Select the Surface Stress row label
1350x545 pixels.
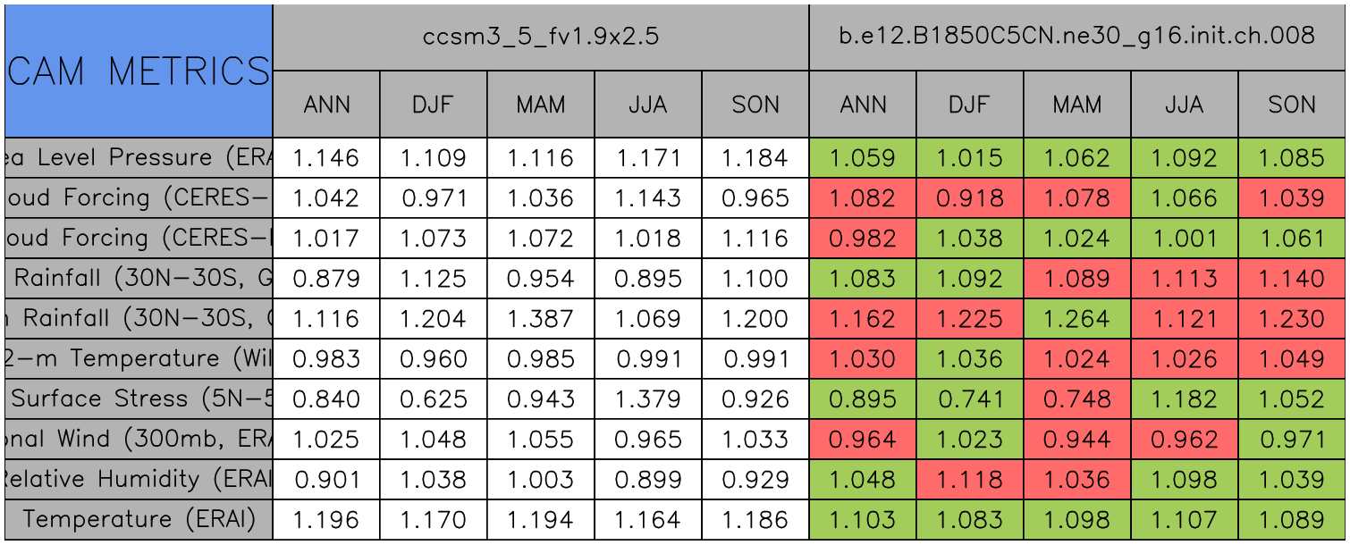139,399
